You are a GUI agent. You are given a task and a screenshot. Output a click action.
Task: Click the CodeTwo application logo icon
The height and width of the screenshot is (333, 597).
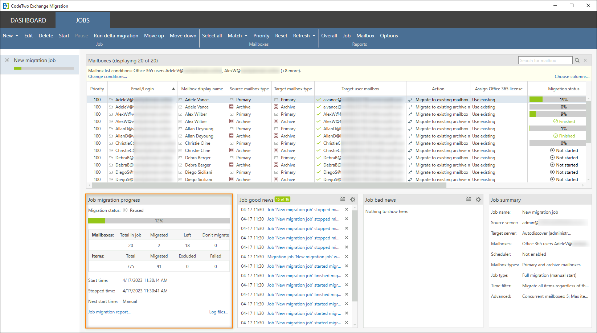click(x=6, y=6)
